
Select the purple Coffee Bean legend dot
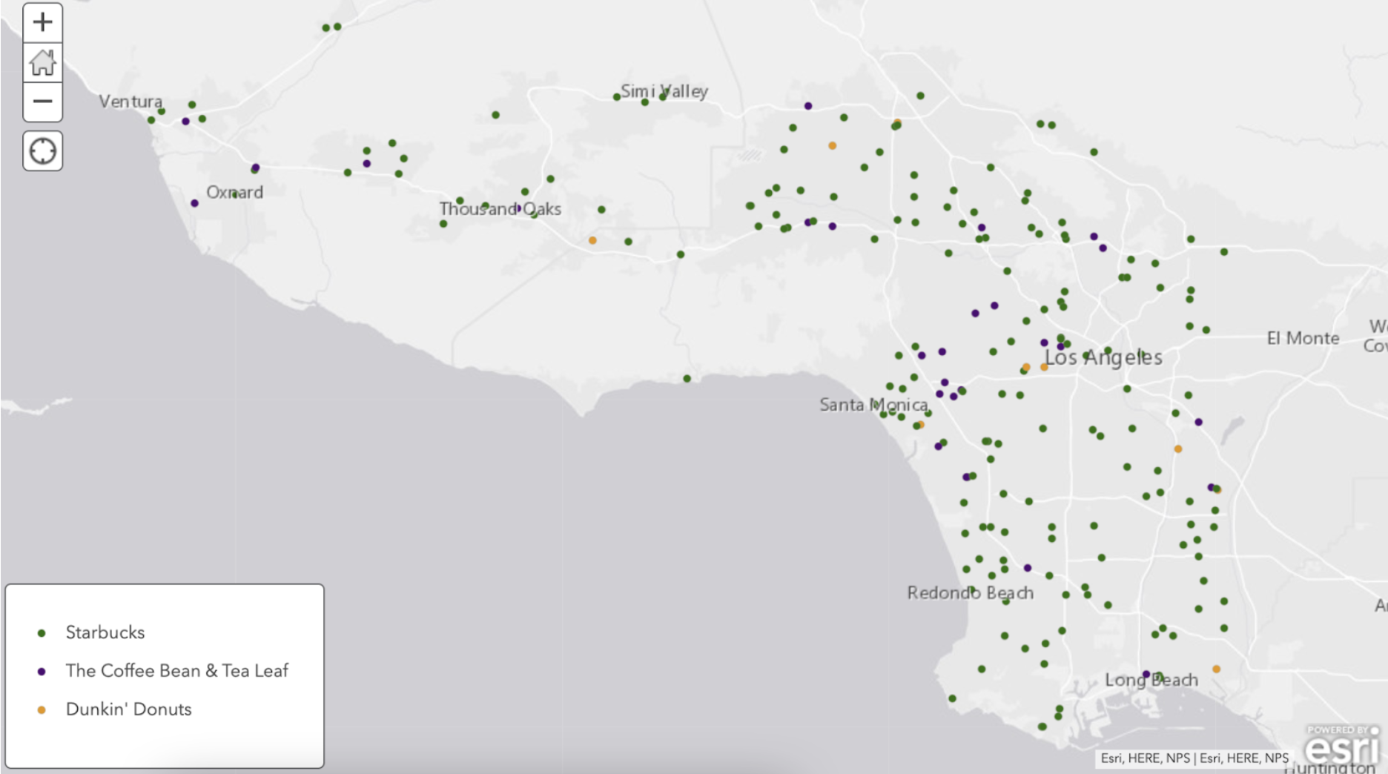(42, 671)
